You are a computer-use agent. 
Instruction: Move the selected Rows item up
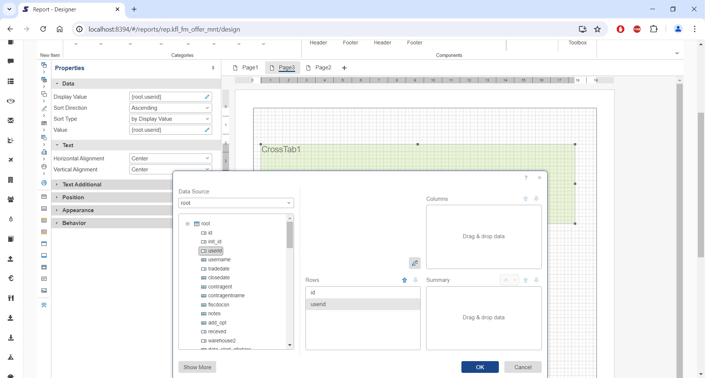pyautogui.click(x=405, y=280)
